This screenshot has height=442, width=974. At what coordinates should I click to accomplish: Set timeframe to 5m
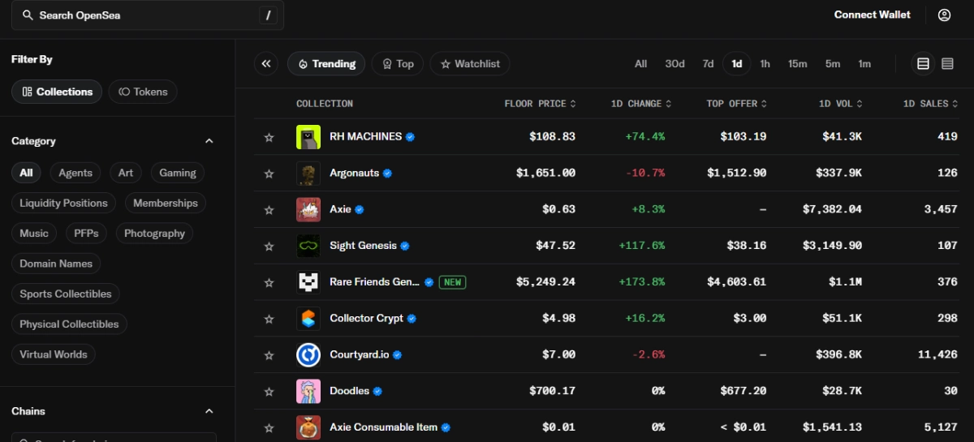pos(833,63)
